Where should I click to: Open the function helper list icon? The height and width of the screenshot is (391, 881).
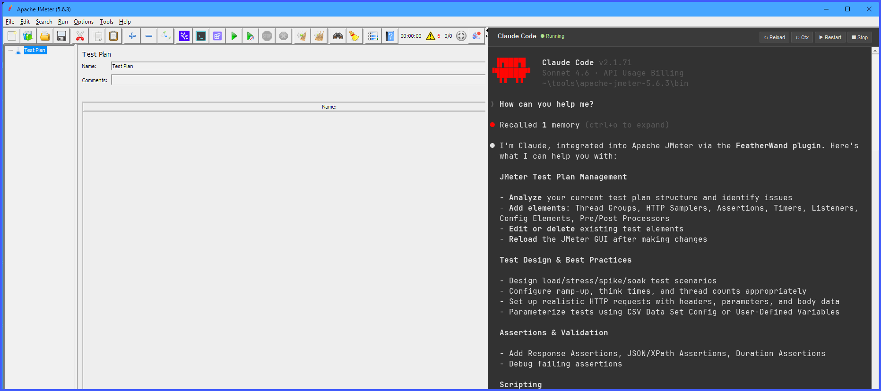[x=373, y=36]
